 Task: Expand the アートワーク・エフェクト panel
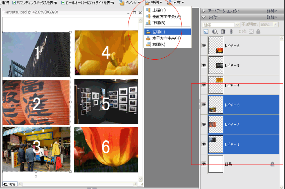coord(204,11)
